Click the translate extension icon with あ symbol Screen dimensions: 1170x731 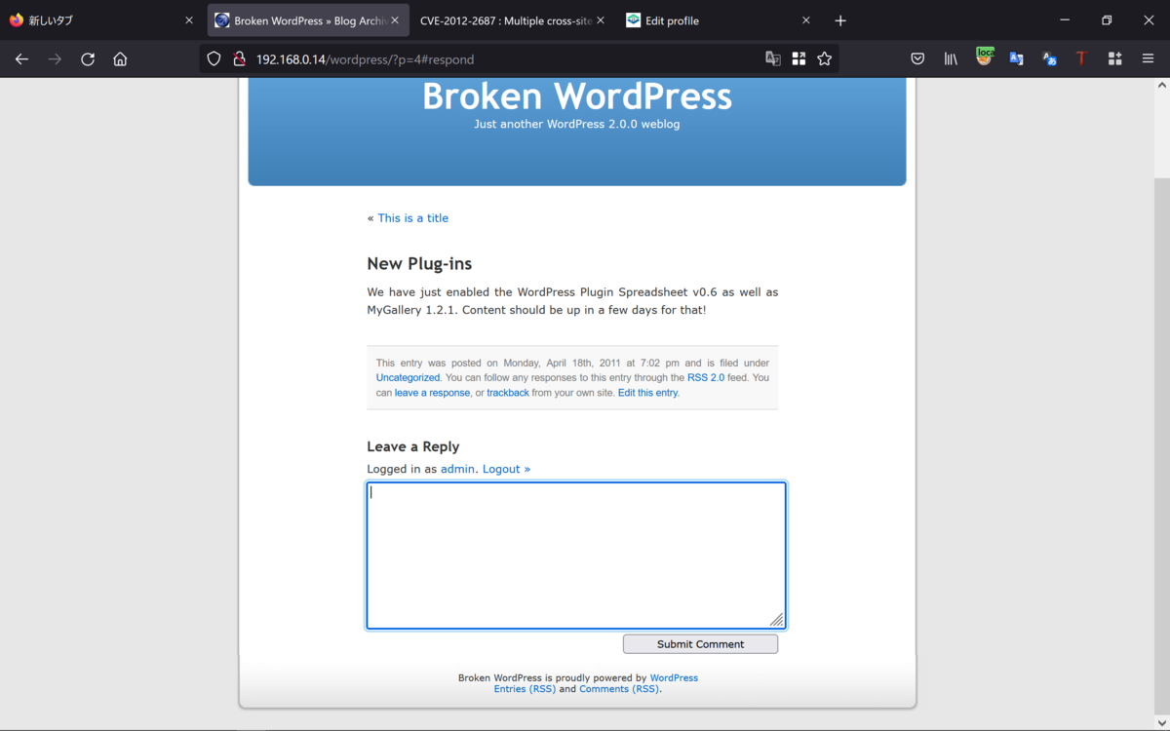pyautogui.click(x=1049, y=59)
